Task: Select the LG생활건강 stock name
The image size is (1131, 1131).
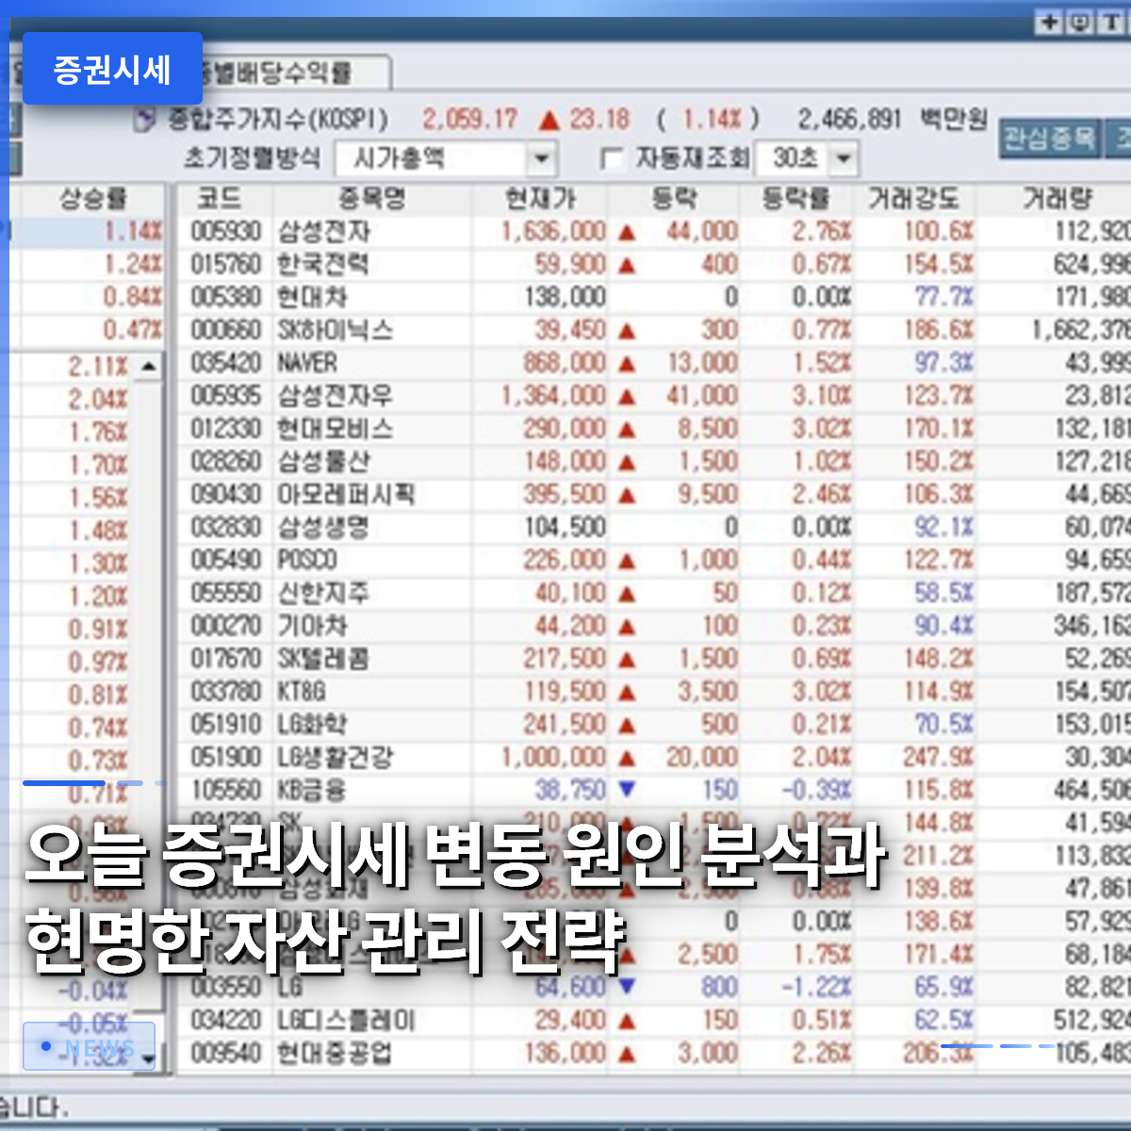Action: click(335, 758)
